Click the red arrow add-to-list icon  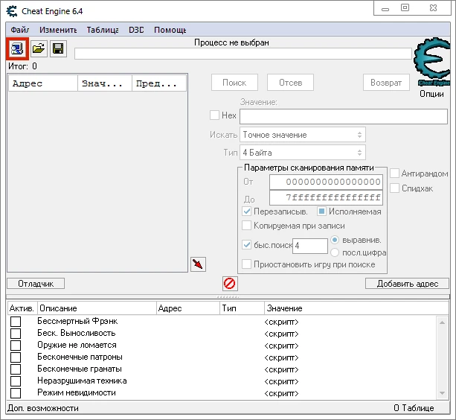(x=198, y=264)
